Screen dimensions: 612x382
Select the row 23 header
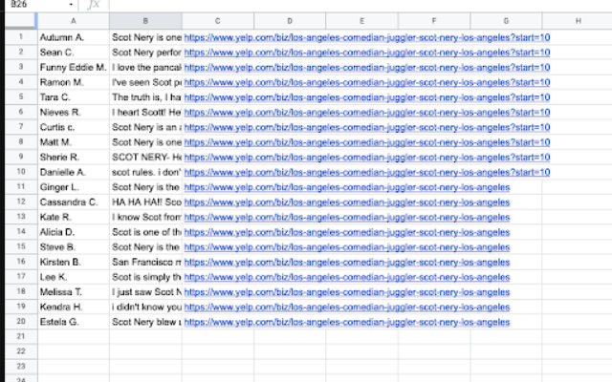coord(18,367)
